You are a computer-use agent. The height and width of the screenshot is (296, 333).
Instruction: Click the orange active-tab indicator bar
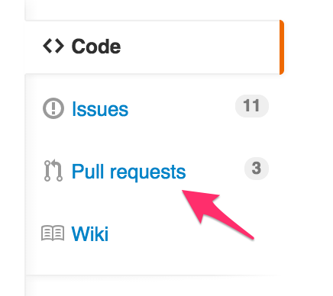(x=282, y=47)
